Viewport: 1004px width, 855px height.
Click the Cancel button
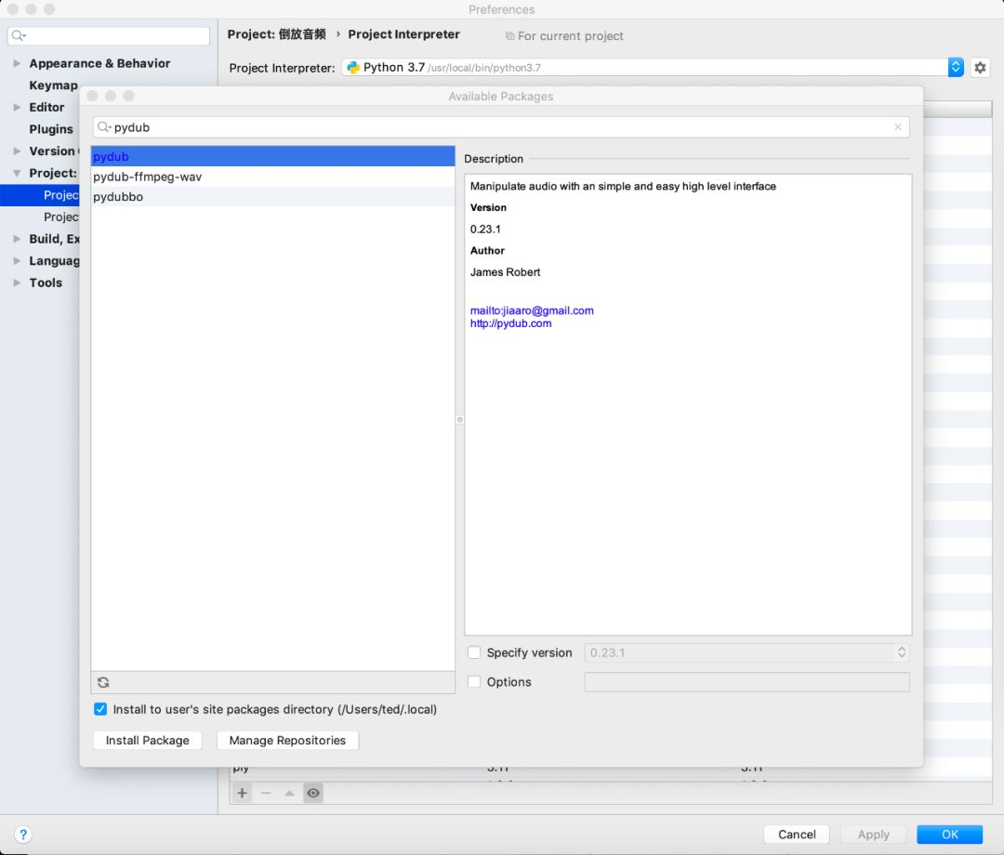(x=797, y=835)
